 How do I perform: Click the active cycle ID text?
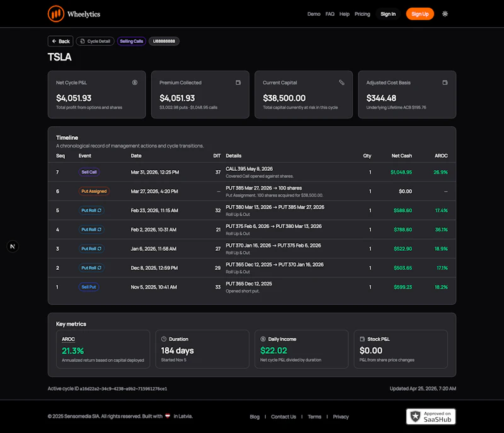point(107,389)
